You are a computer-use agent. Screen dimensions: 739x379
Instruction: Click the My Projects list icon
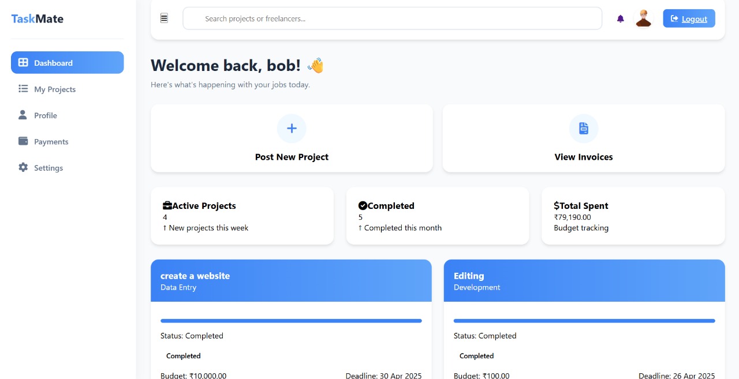click(22, 89)
